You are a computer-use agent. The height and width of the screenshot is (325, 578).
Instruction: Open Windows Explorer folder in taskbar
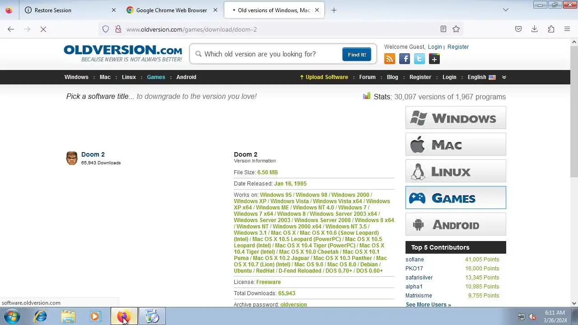(x=68, y=316)
